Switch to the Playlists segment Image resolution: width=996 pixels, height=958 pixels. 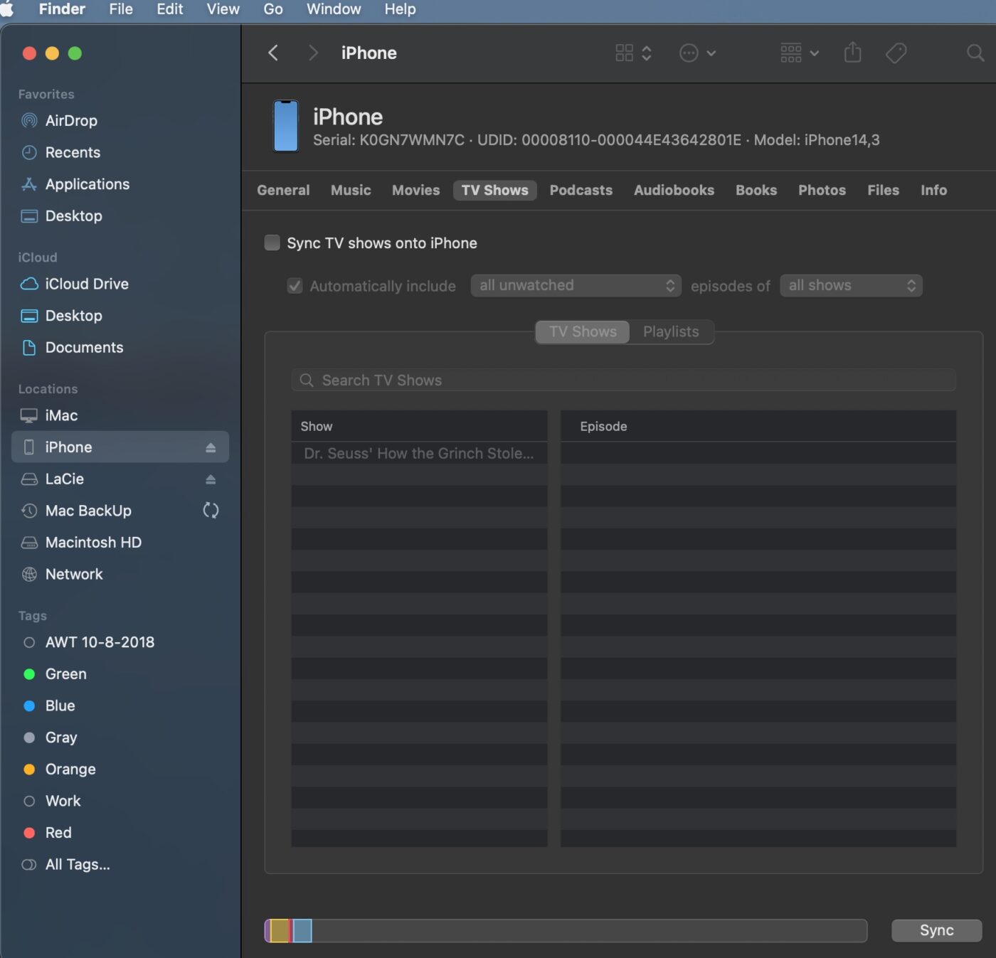[671, 331]
